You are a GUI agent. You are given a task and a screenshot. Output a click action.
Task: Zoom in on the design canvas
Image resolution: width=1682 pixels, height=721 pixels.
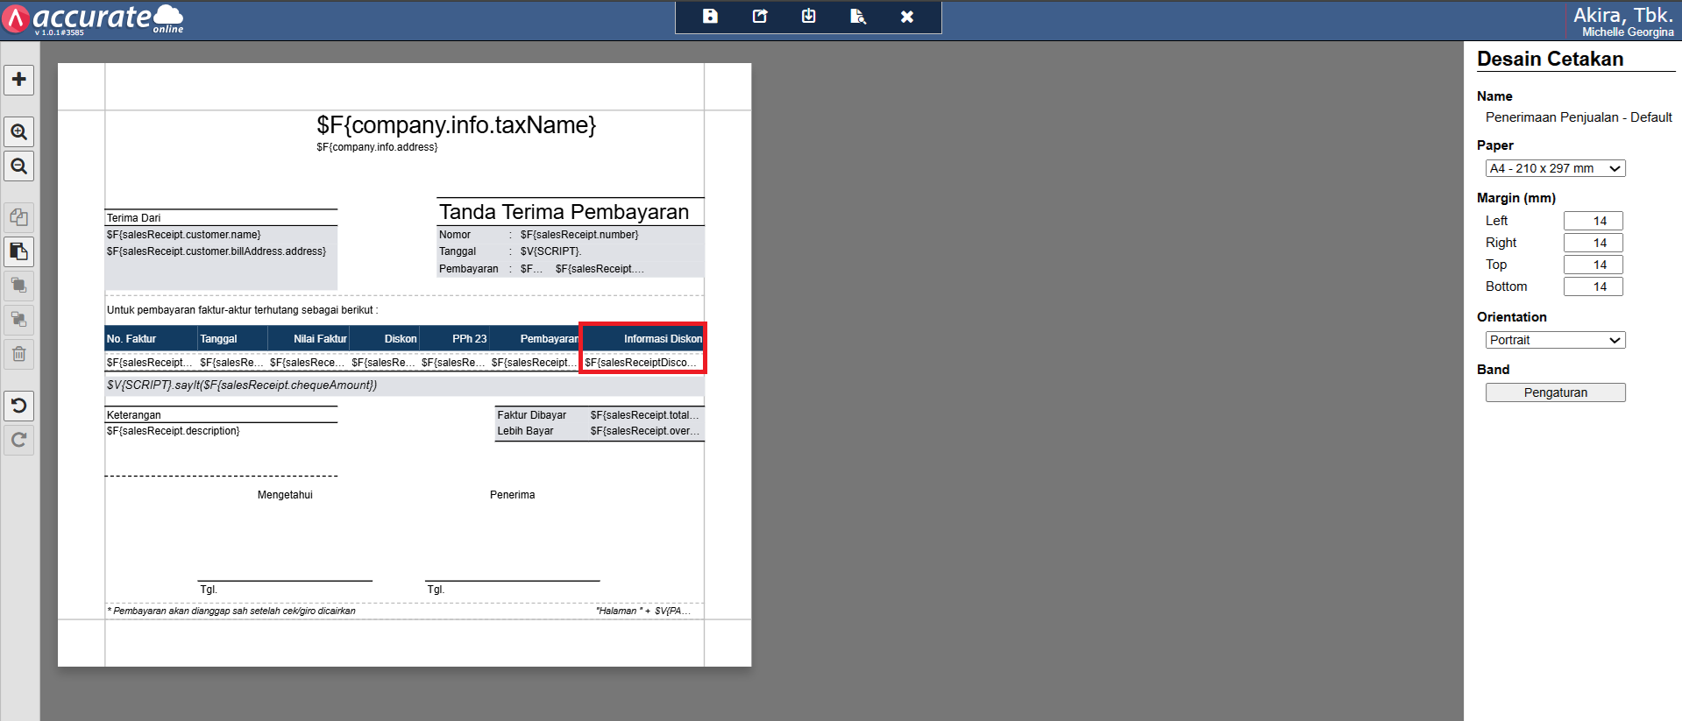19,132
